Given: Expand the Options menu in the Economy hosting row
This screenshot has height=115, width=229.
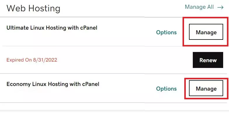Looking at the screenshot, I should pyautogui.click(x=166, y=89).
